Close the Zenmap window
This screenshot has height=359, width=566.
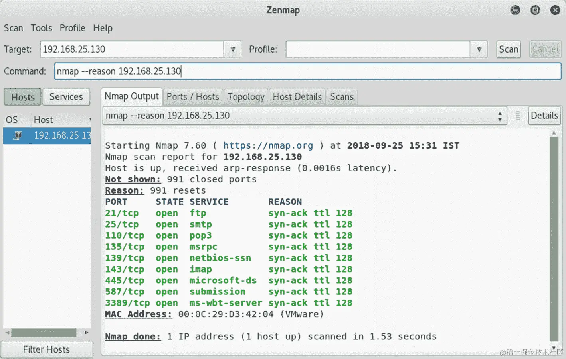click(555, 10)
